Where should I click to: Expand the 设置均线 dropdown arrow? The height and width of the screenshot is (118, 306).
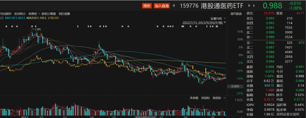pyautogui.click(x=225, y=19)
